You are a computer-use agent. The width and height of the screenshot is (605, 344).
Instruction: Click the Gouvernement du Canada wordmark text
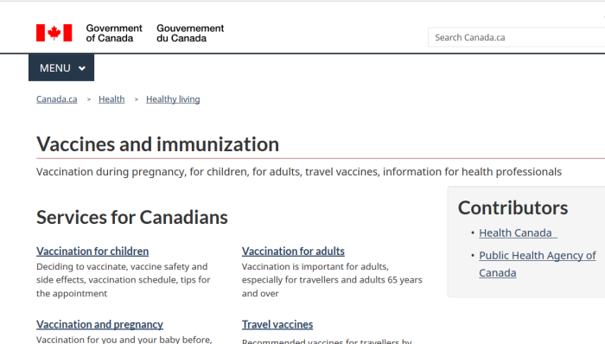point(190,33)
